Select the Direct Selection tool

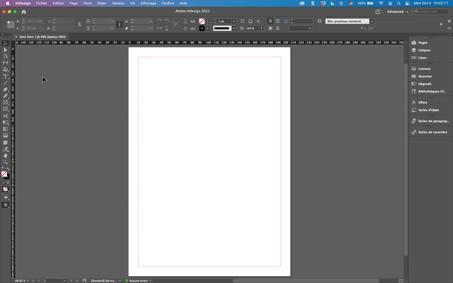6,50
